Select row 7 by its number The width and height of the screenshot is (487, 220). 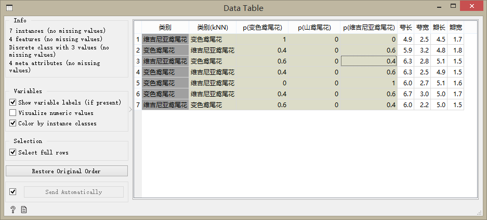[138, 105]
